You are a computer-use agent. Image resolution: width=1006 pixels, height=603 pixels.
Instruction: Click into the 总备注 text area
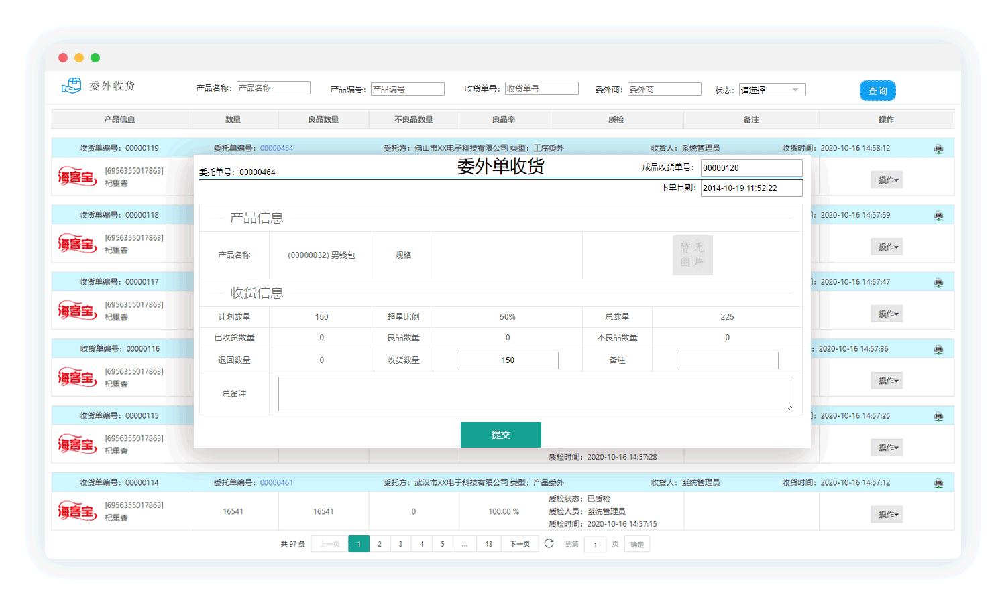[535, 394]
